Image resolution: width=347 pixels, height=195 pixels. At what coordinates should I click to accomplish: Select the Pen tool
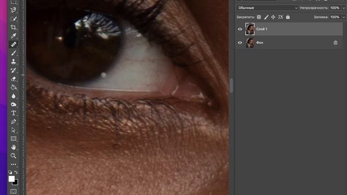click(13, 121)
